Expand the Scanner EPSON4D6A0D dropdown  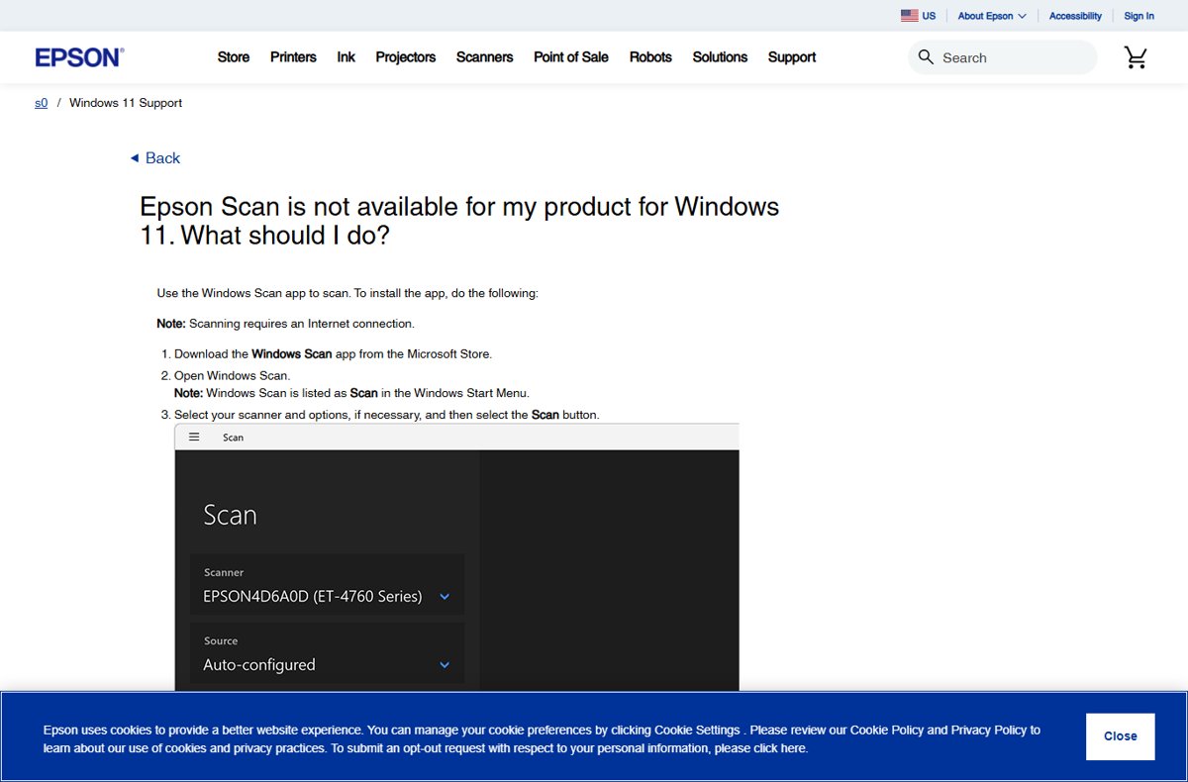click(327, 585)
